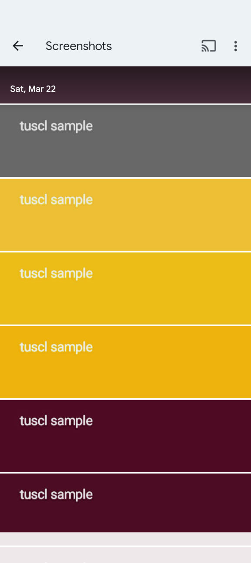The height and width of the screenshot is (563, 251).
Task: Open the three-dot more options menu
Action: click(235, 46)
